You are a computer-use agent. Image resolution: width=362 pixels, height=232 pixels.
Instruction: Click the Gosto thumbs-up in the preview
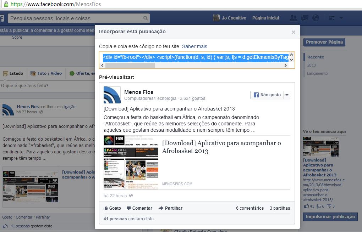click(x=112, y=208)
